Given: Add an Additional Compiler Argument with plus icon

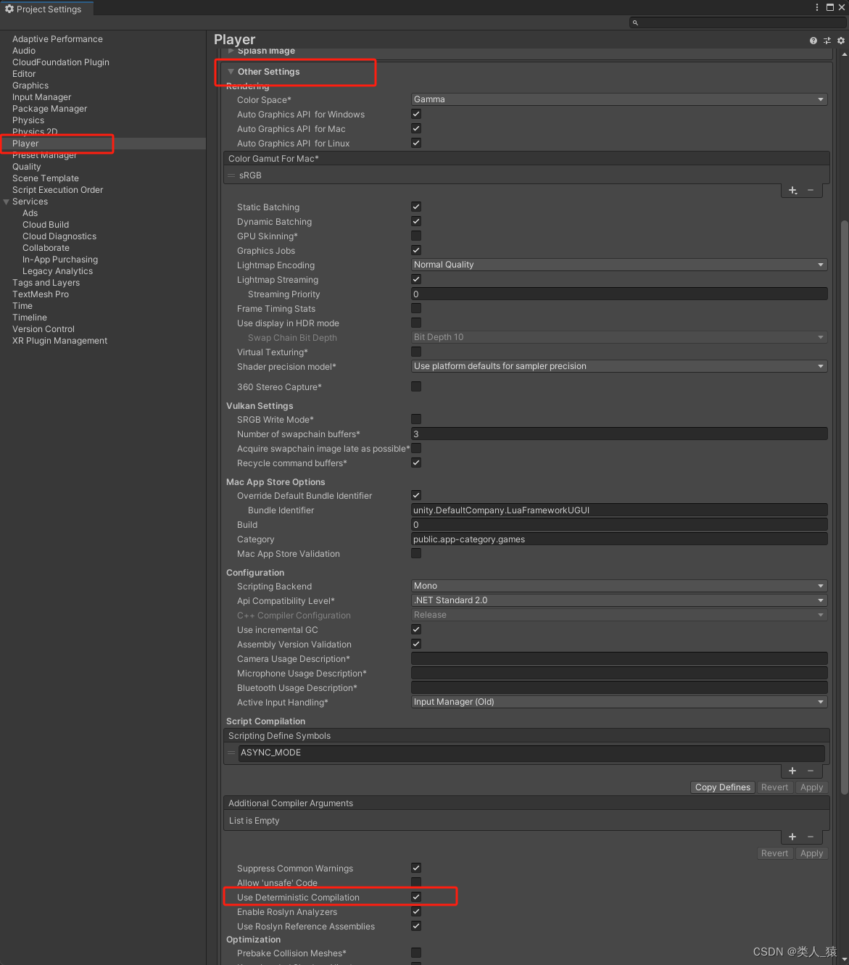Looking at the screenshot, I should [792, 837].
